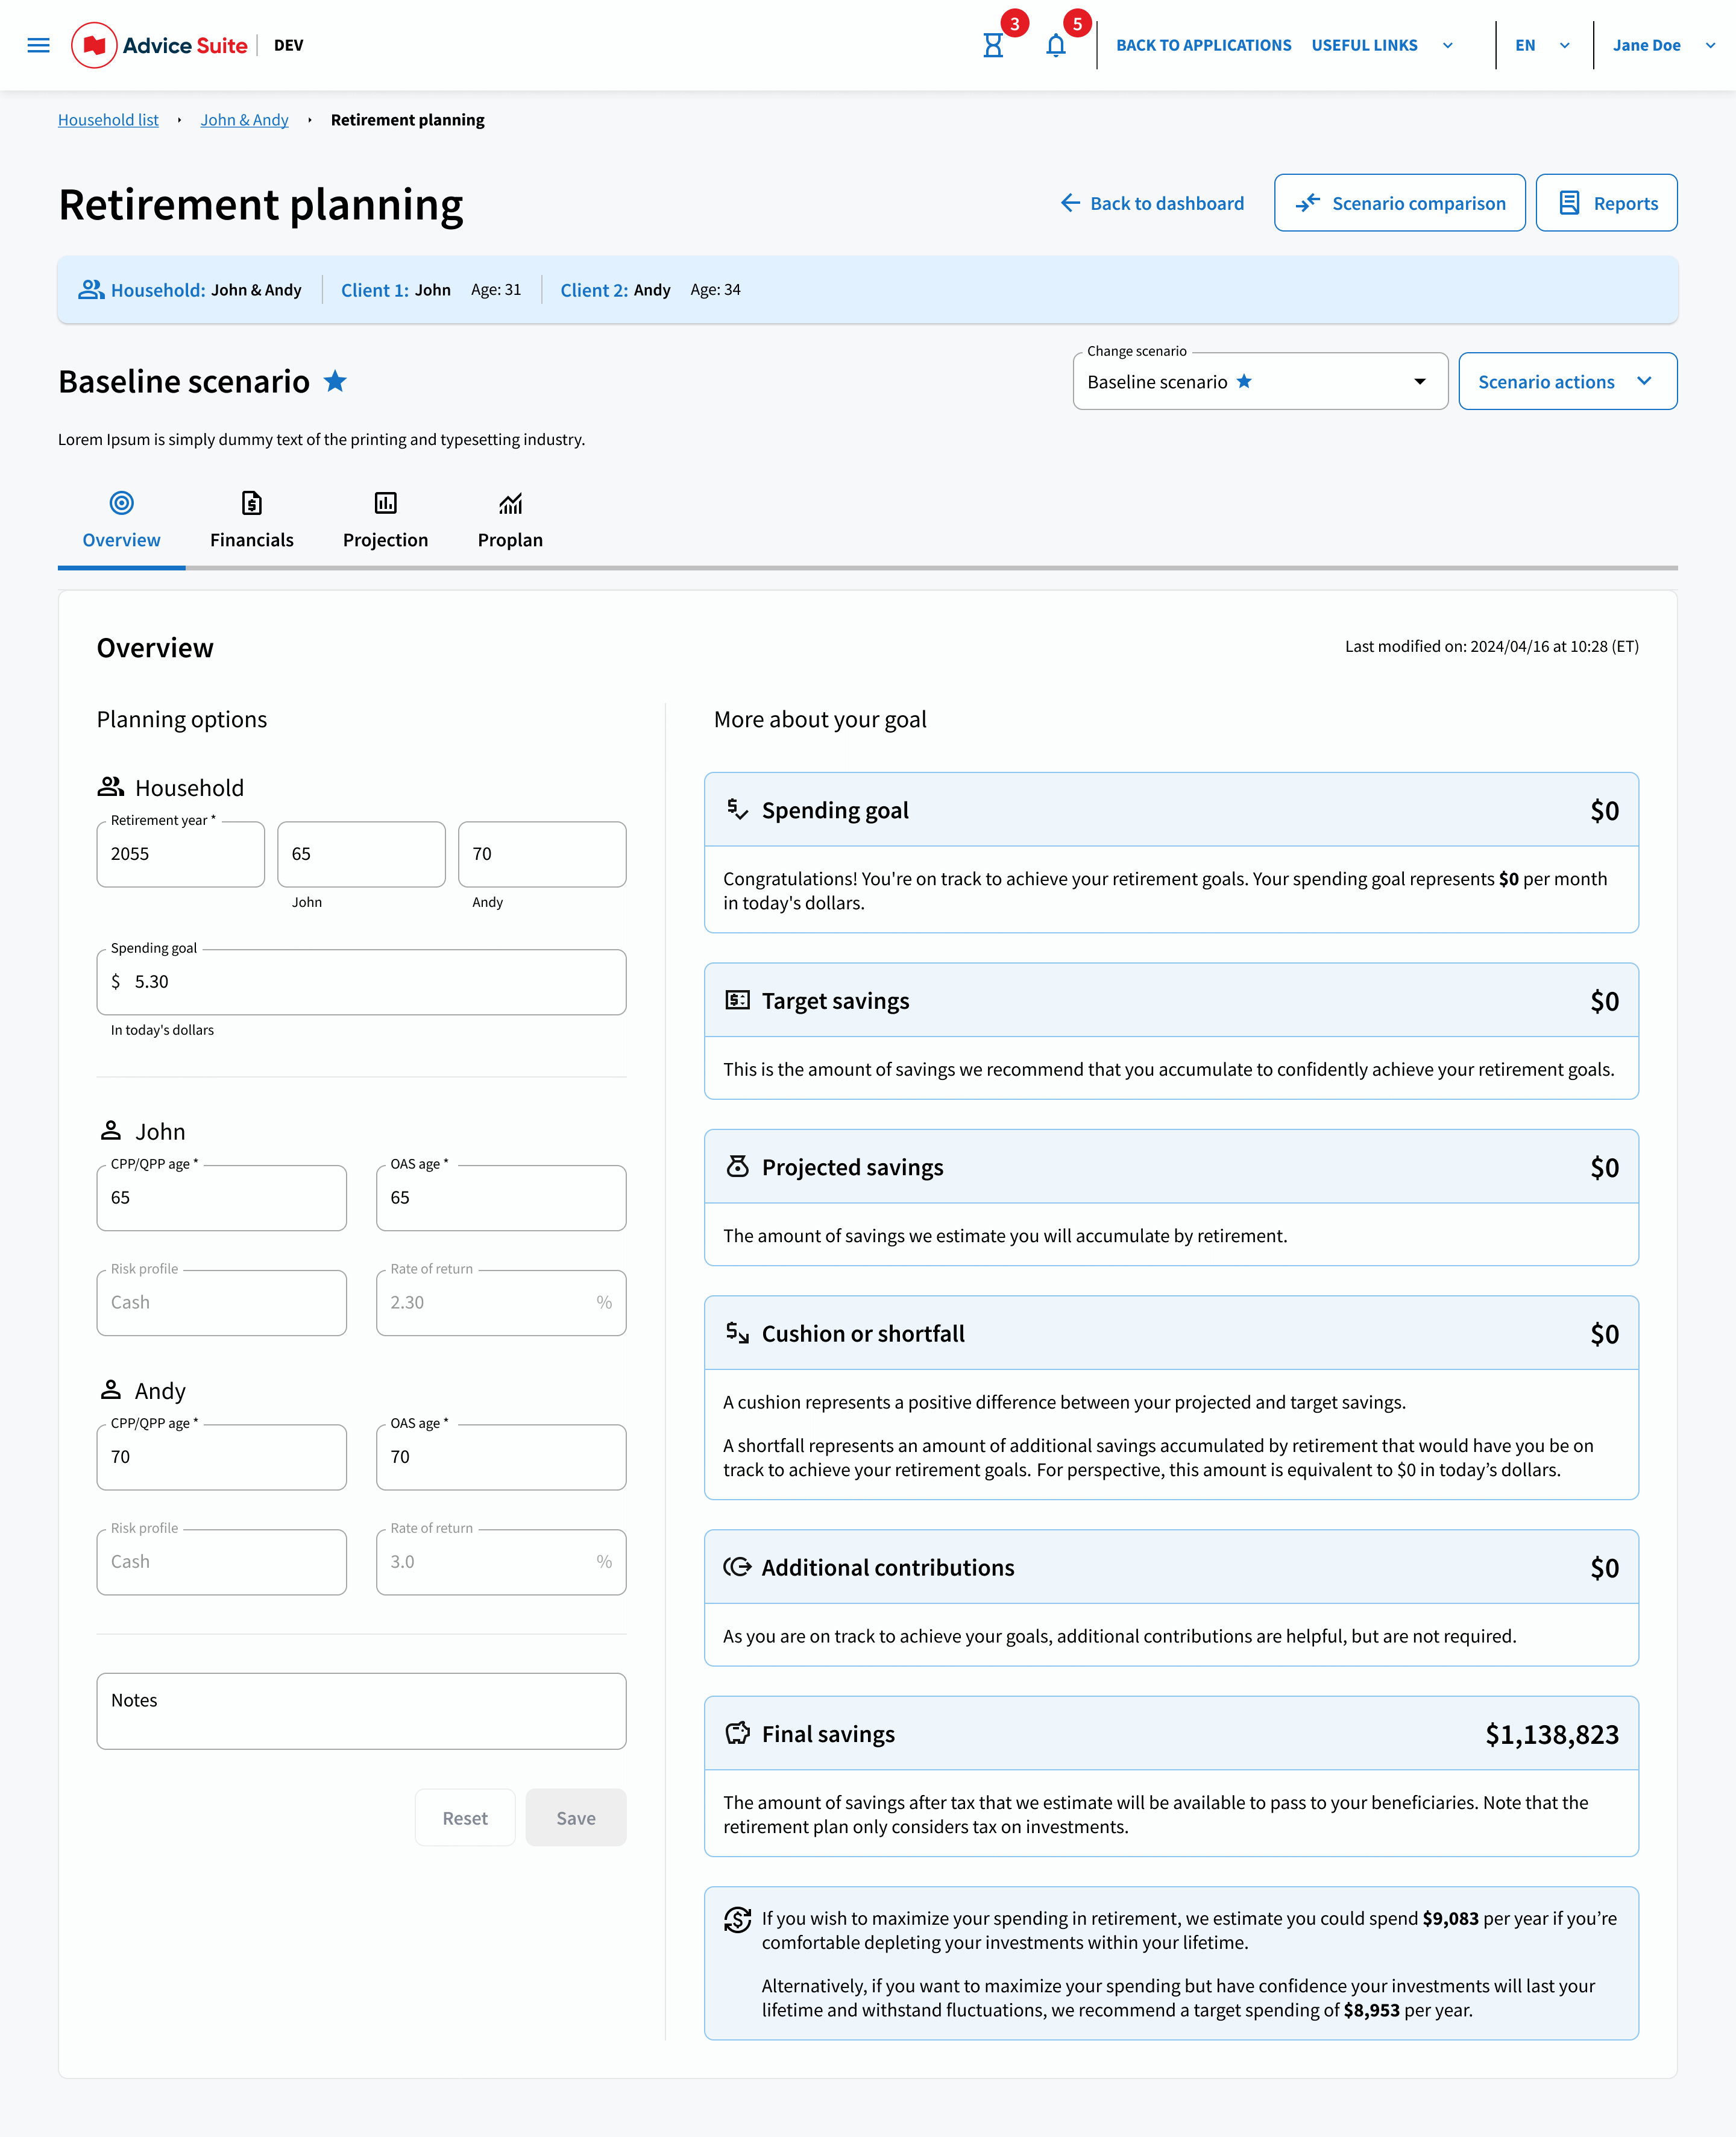Click the Save button
Image resolution: width=1736 pixels, height=2137 pixels.
[576, 1818]
